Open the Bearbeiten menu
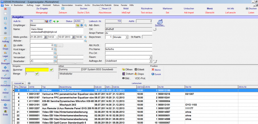This screenshot has height=124, width=258. (x=18, y=5)
